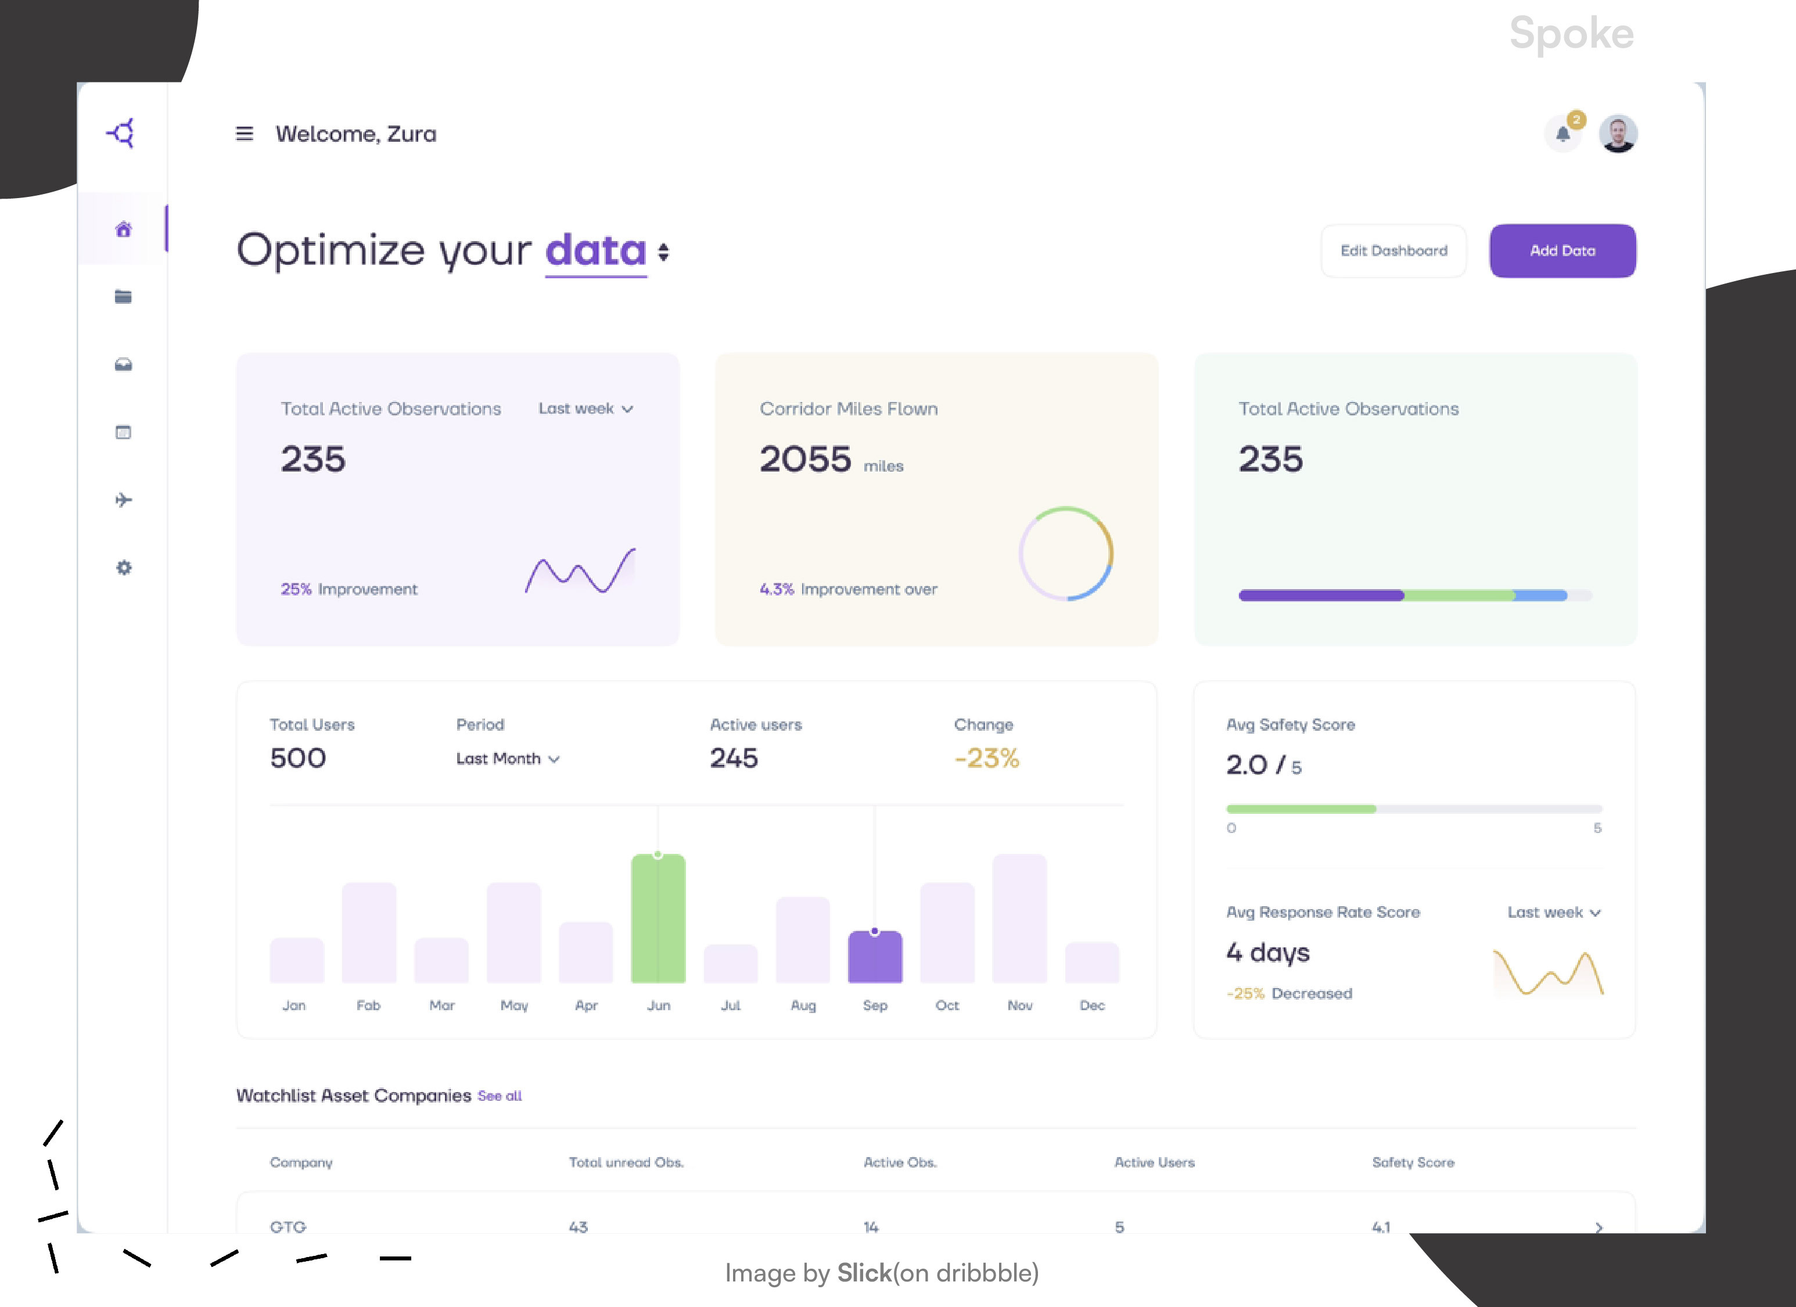Screen dimensions: 1796x1307
Task: Click the value 4.1 safety score in GTG row
Action: [1382, 1227]
